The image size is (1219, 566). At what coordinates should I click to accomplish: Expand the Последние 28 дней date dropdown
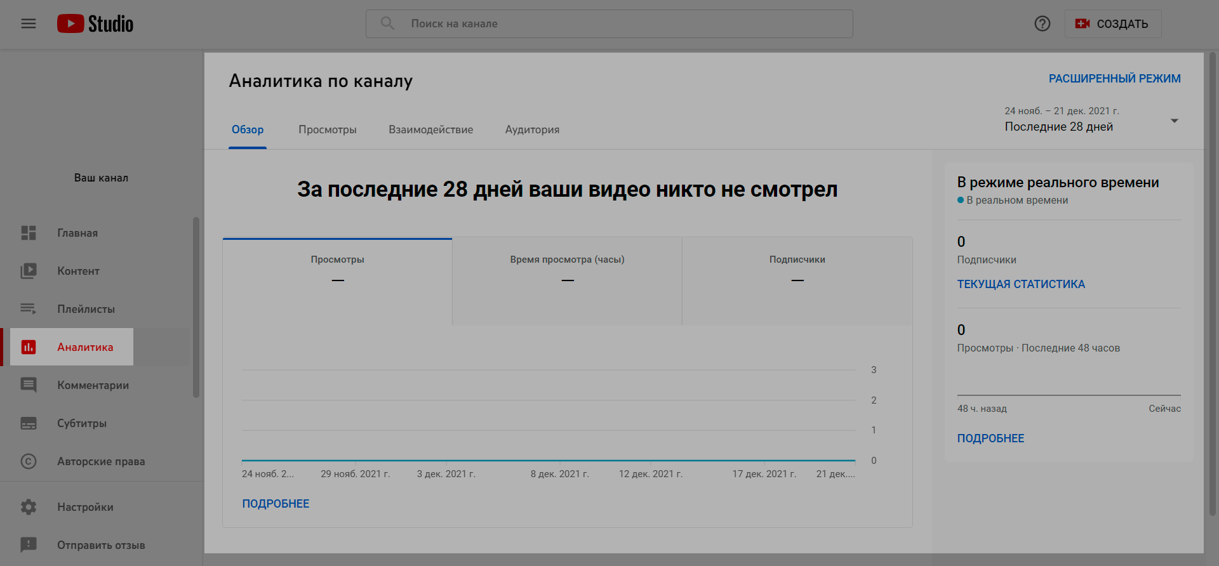(1091, 119)
